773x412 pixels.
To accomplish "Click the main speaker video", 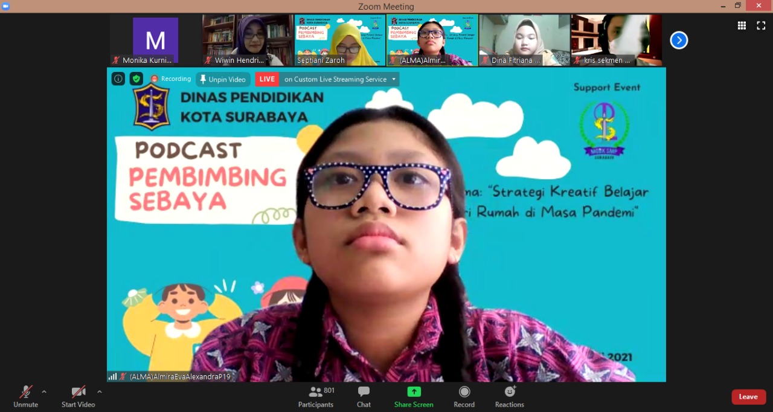I will click(x=386, y=225).
